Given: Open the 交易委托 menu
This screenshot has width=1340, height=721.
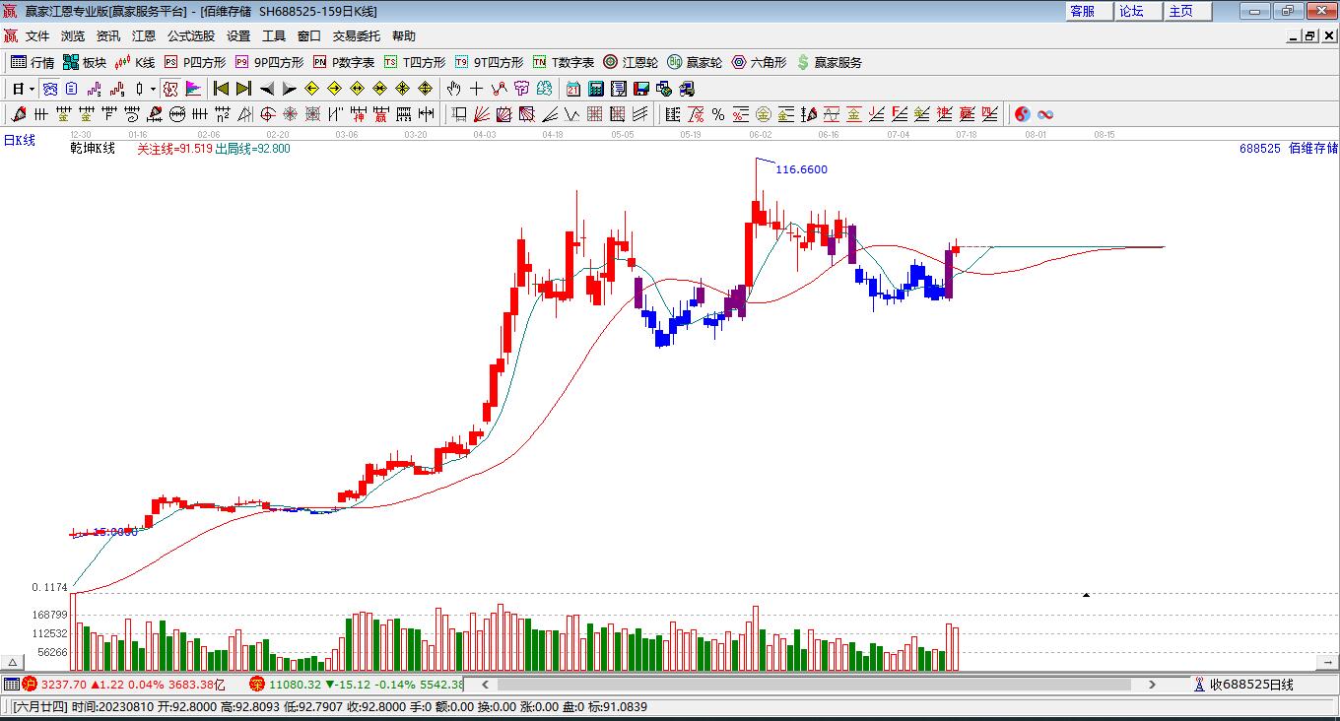Looking at the screenshot, I should point(357,36).
